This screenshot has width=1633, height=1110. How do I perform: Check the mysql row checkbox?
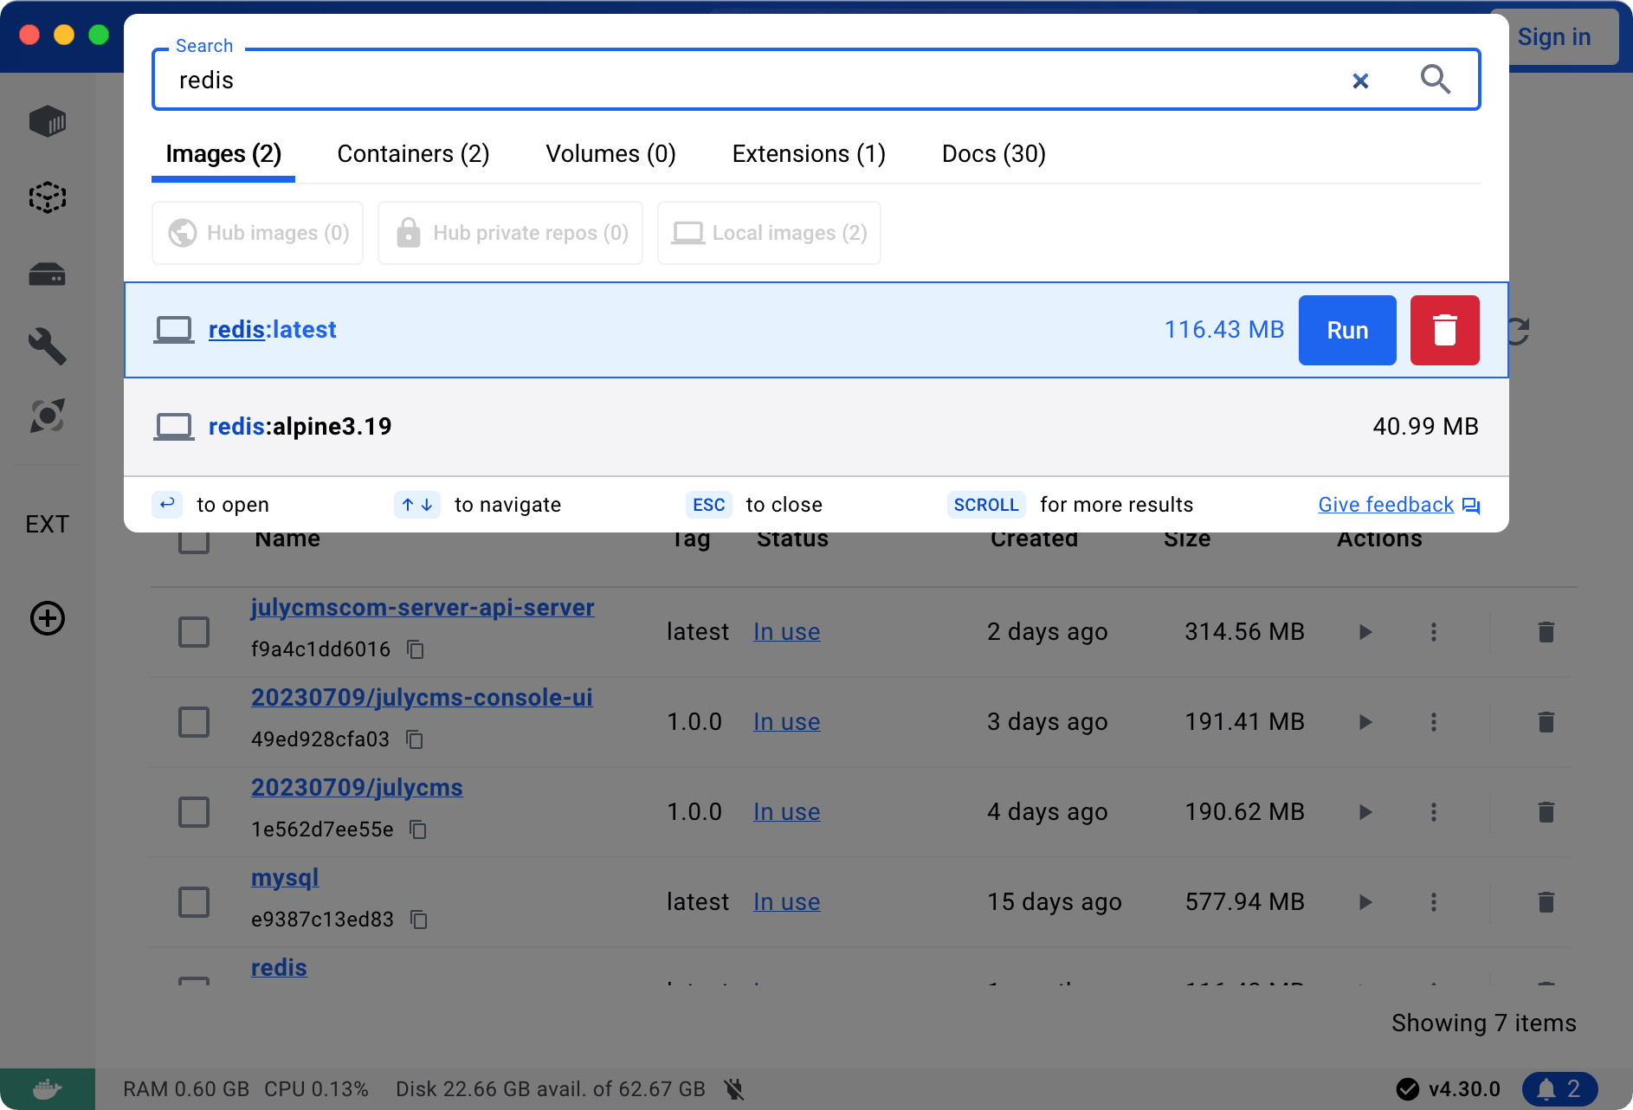(194, 902)
